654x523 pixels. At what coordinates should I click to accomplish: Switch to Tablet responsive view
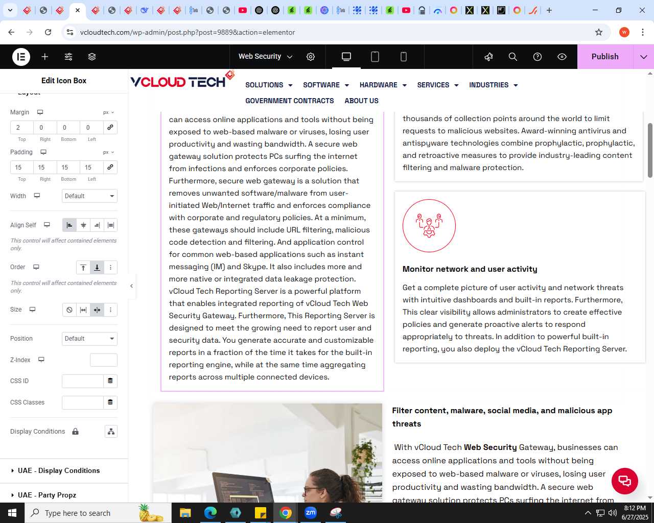click(375, 57)
